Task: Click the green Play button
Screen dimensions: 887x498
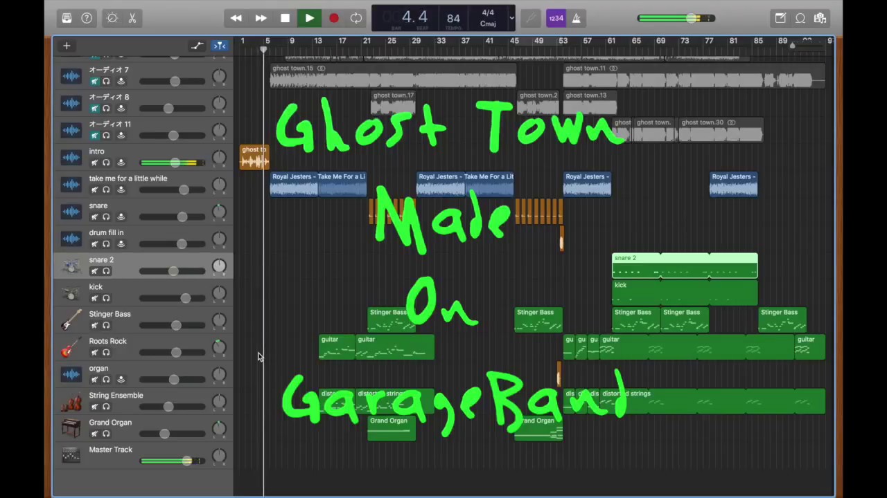Action: tap(309, 18)
